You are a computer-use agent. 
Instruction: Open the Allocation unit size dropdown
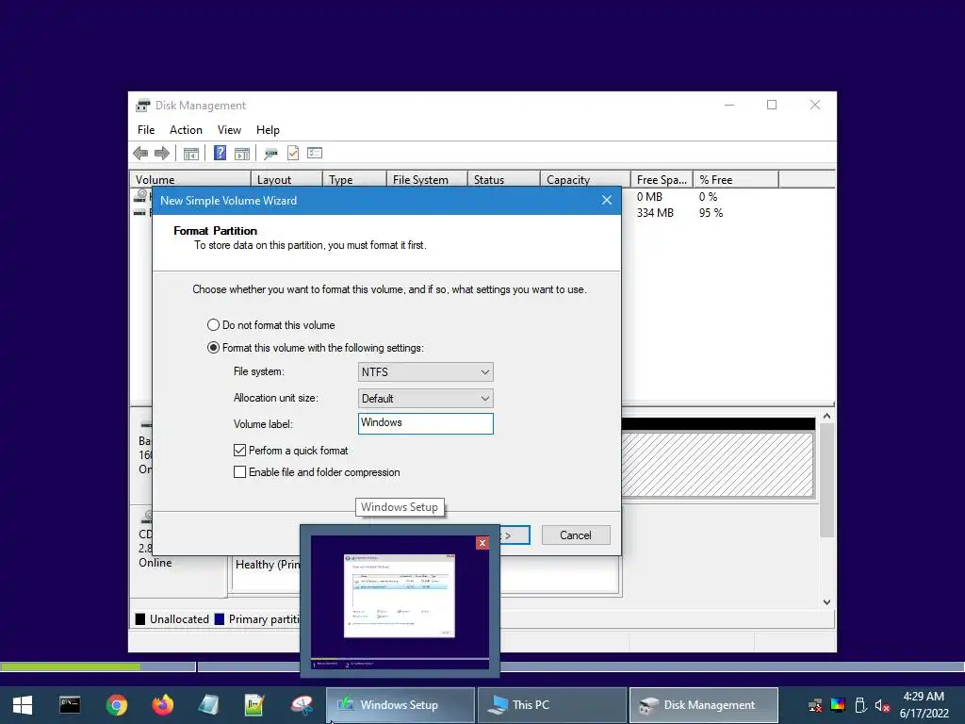(425, 399)
